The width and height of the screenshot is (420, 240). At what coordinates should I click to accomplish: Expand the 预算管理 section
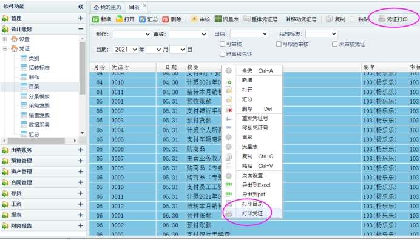[80, 161]
